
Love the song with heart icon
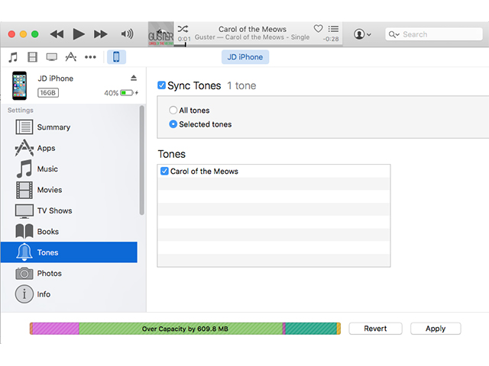(319, 29)
